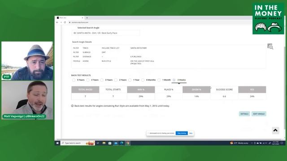Select the 2 Years back-test period
This screenshot has height=161, width=287.
[x=116, y=80]
